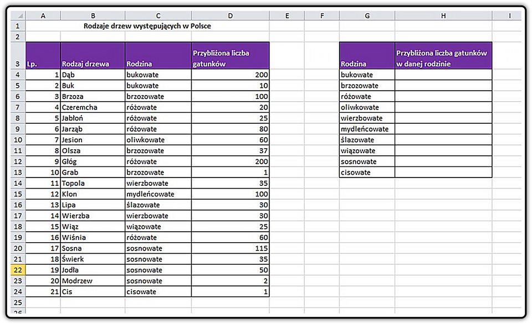Image resolution: width=532 pixels, height=324 pixels.
Task: Select the 'Sosna' cell
Action: pyautogui.click(x=93, y=248)
